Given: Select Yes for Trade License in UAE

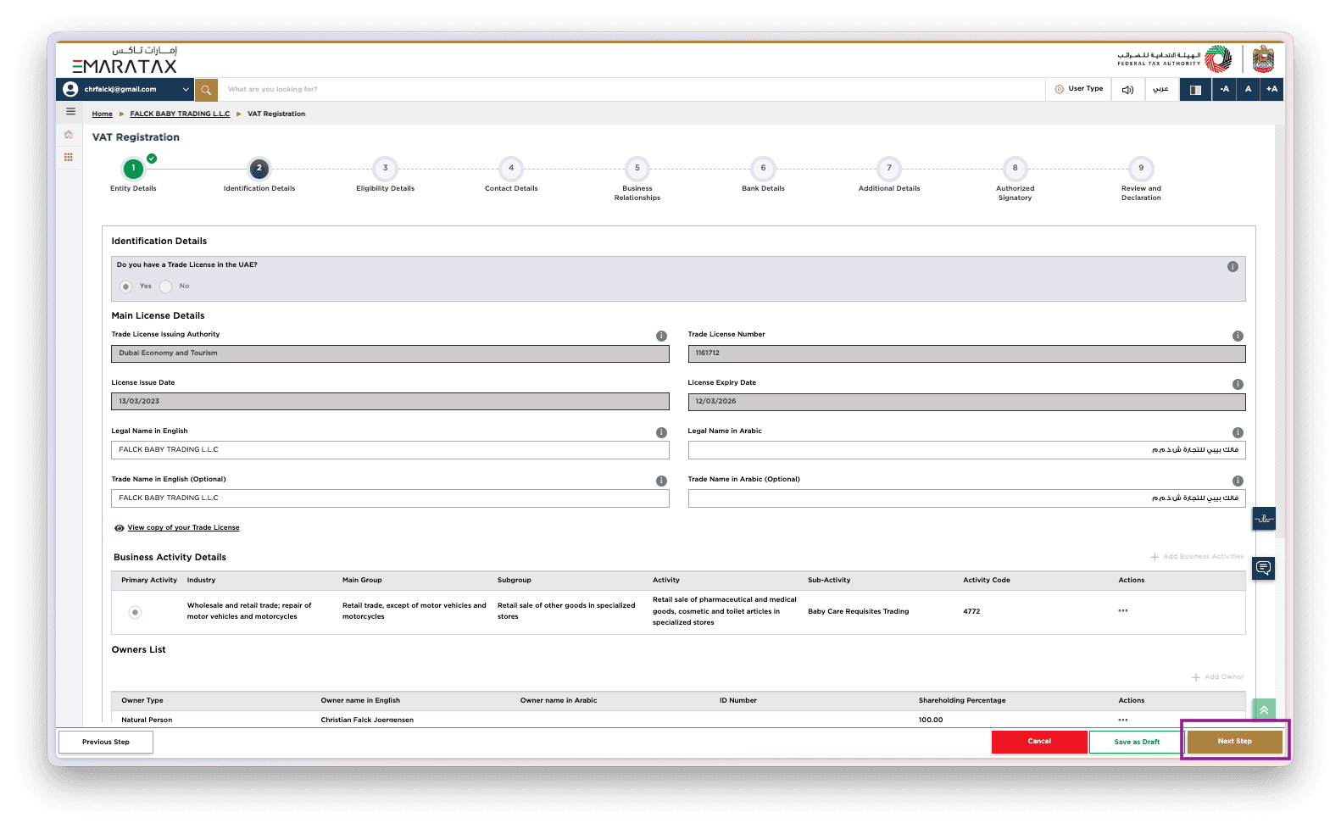Looking at the screenshot, I should (125, 287).
